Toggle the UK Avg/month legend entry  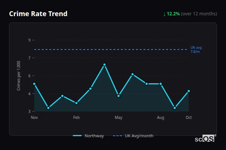click(133, 136)
